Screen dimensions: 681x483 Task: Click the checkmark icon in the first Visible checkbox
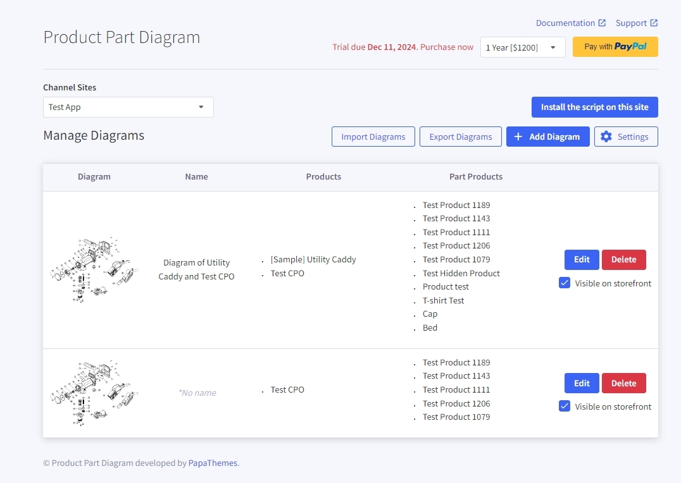(565, 283)
